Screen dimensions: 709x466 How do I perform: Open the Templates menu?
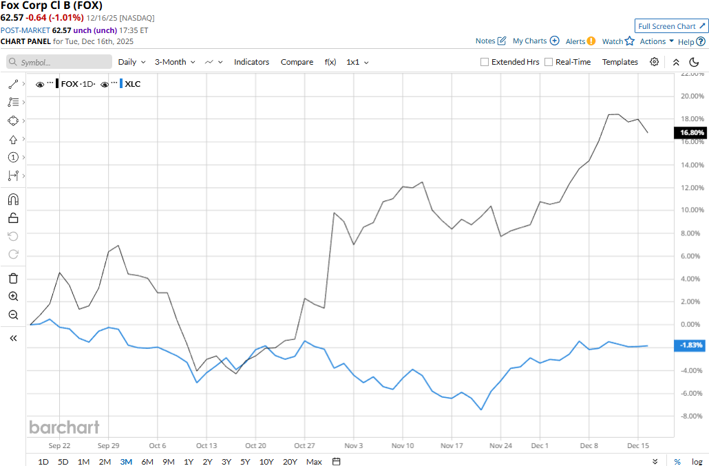(x=620, y=62)
